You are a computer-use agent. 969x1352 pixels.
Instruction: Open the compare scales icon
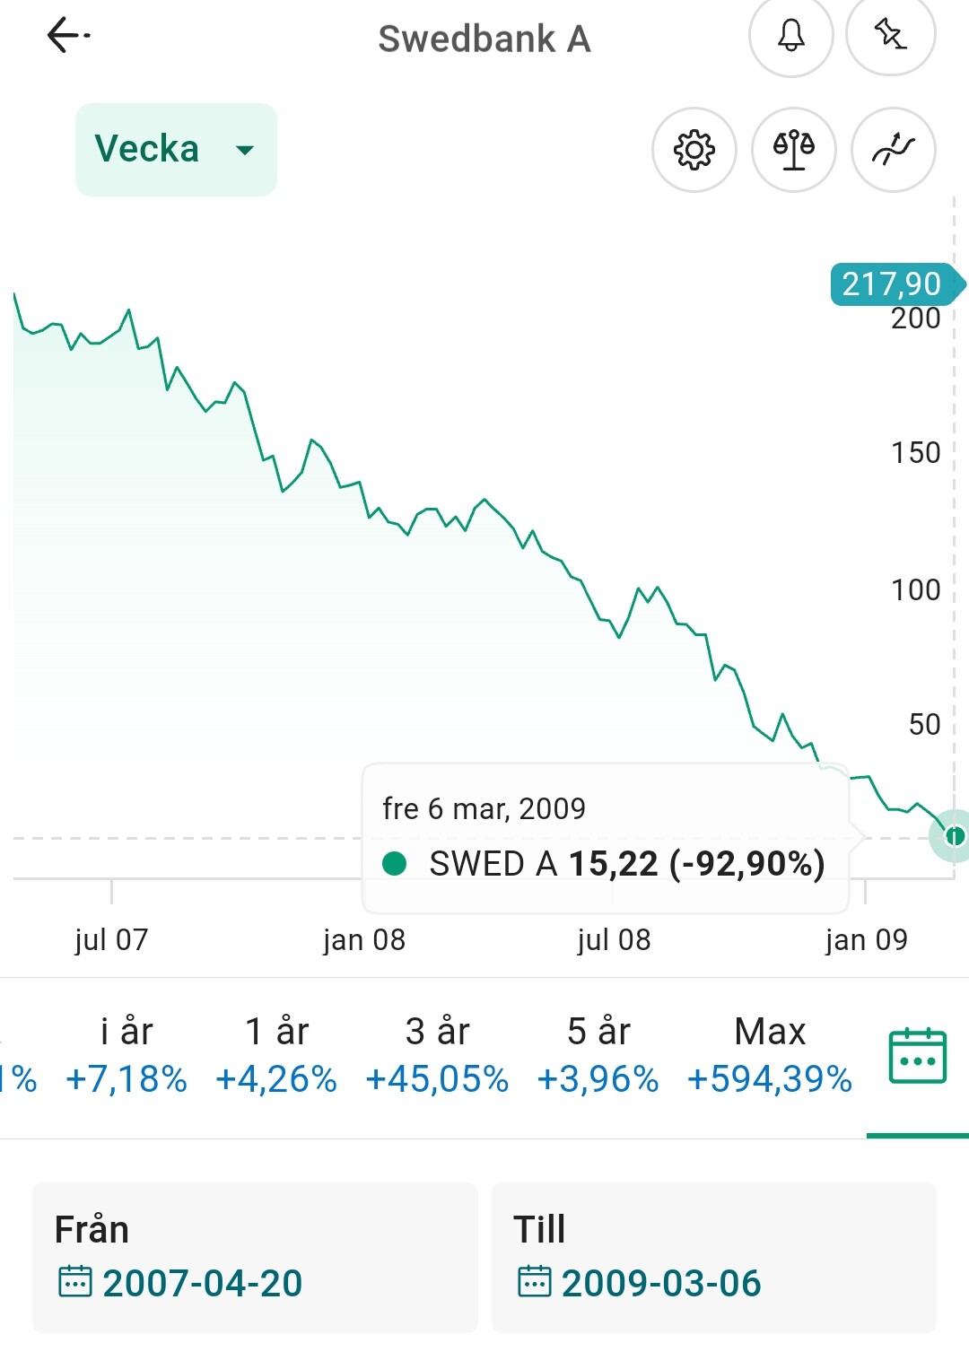tap(794, 150)
